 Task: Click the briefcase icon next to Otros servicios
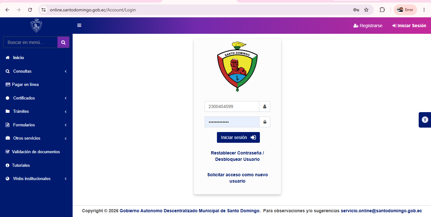8,138
